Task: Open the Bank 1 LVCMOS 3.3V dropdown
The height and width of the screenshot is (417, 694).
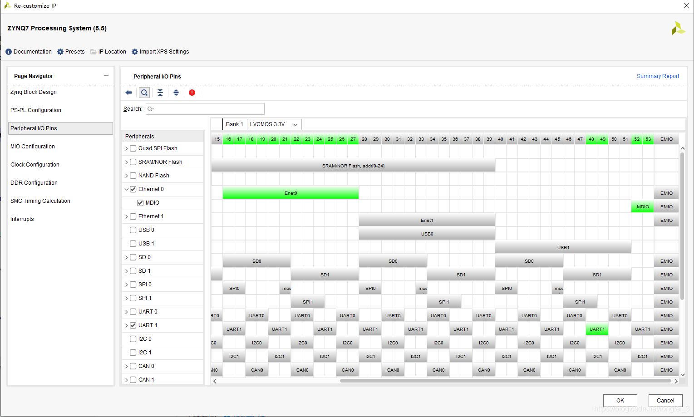Action: coord(274,124)
